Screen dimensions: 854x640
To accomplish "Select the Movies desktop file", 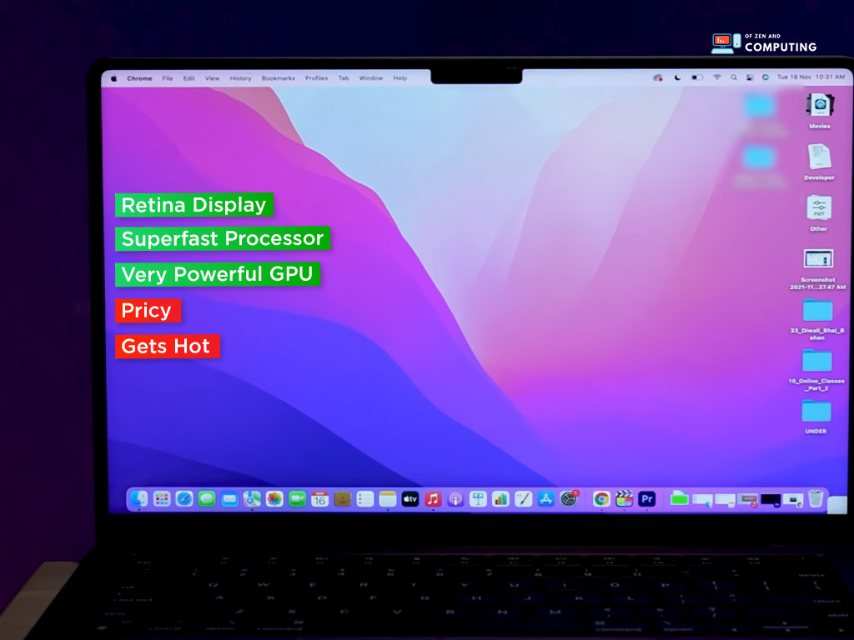I will click(820, 110).
